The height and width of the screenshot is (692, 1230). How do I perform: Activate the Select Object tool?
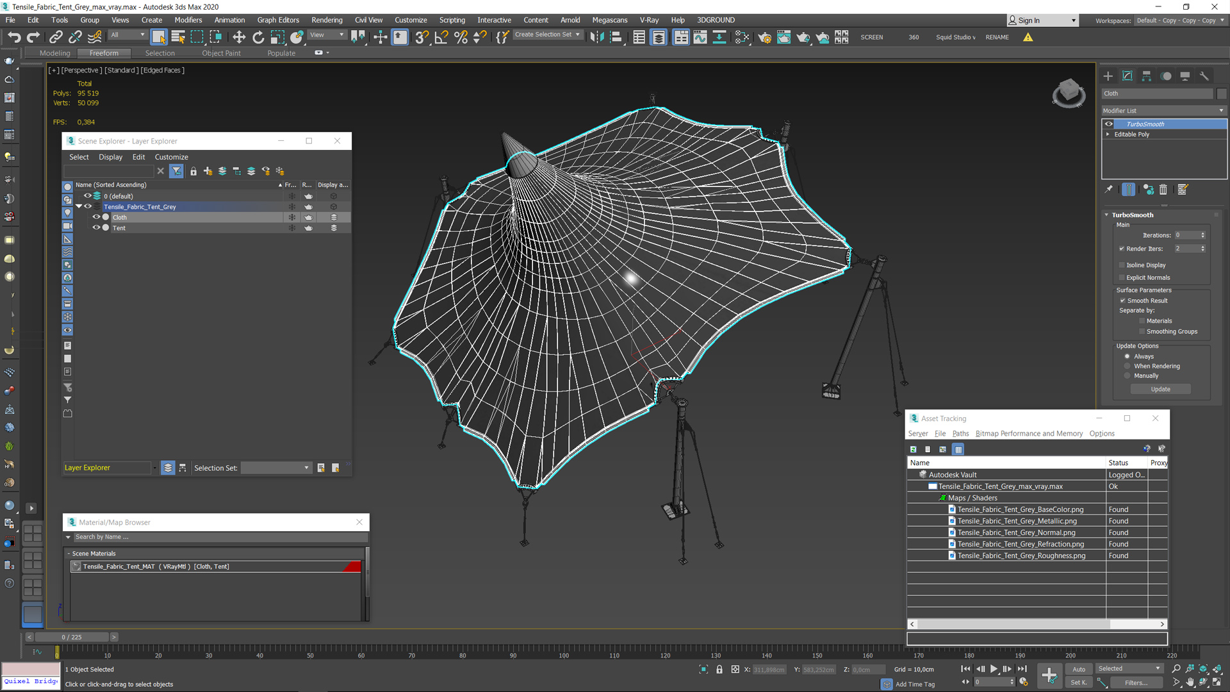[x=159, y=37]
